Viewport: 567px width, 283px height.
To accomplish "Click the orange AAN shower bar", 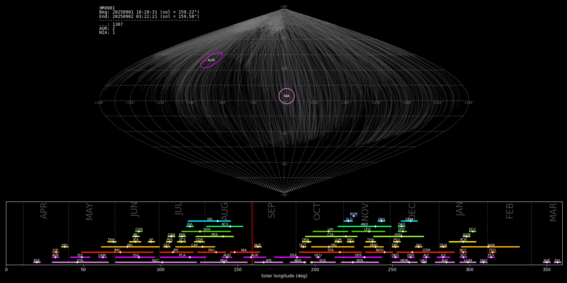I will 490,247.
